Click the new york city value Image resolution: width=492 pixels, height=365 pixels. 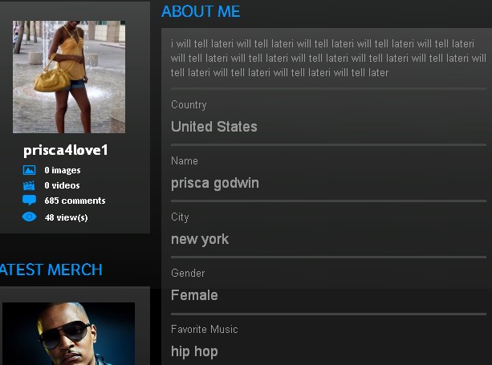coord(200,239)
